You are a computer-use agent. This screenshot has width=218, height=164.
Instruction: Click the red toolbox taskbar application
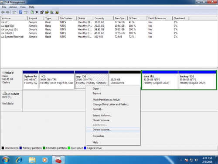pos(58,160)
